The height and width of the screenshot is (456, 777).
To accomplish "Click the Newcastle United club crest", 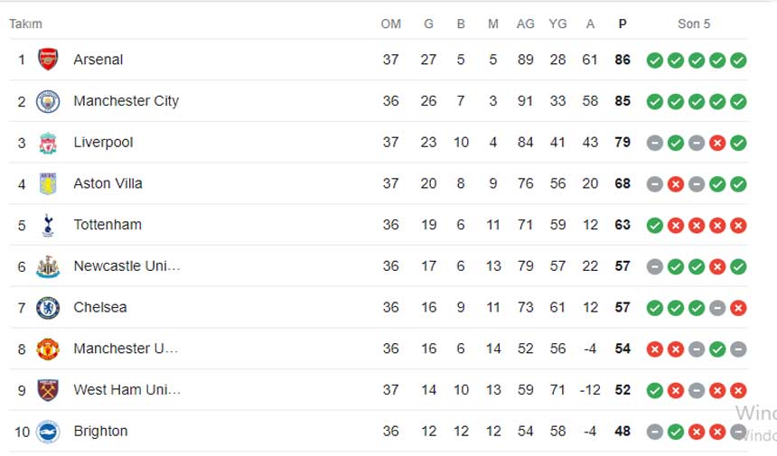I will click(x=48, y=266).
